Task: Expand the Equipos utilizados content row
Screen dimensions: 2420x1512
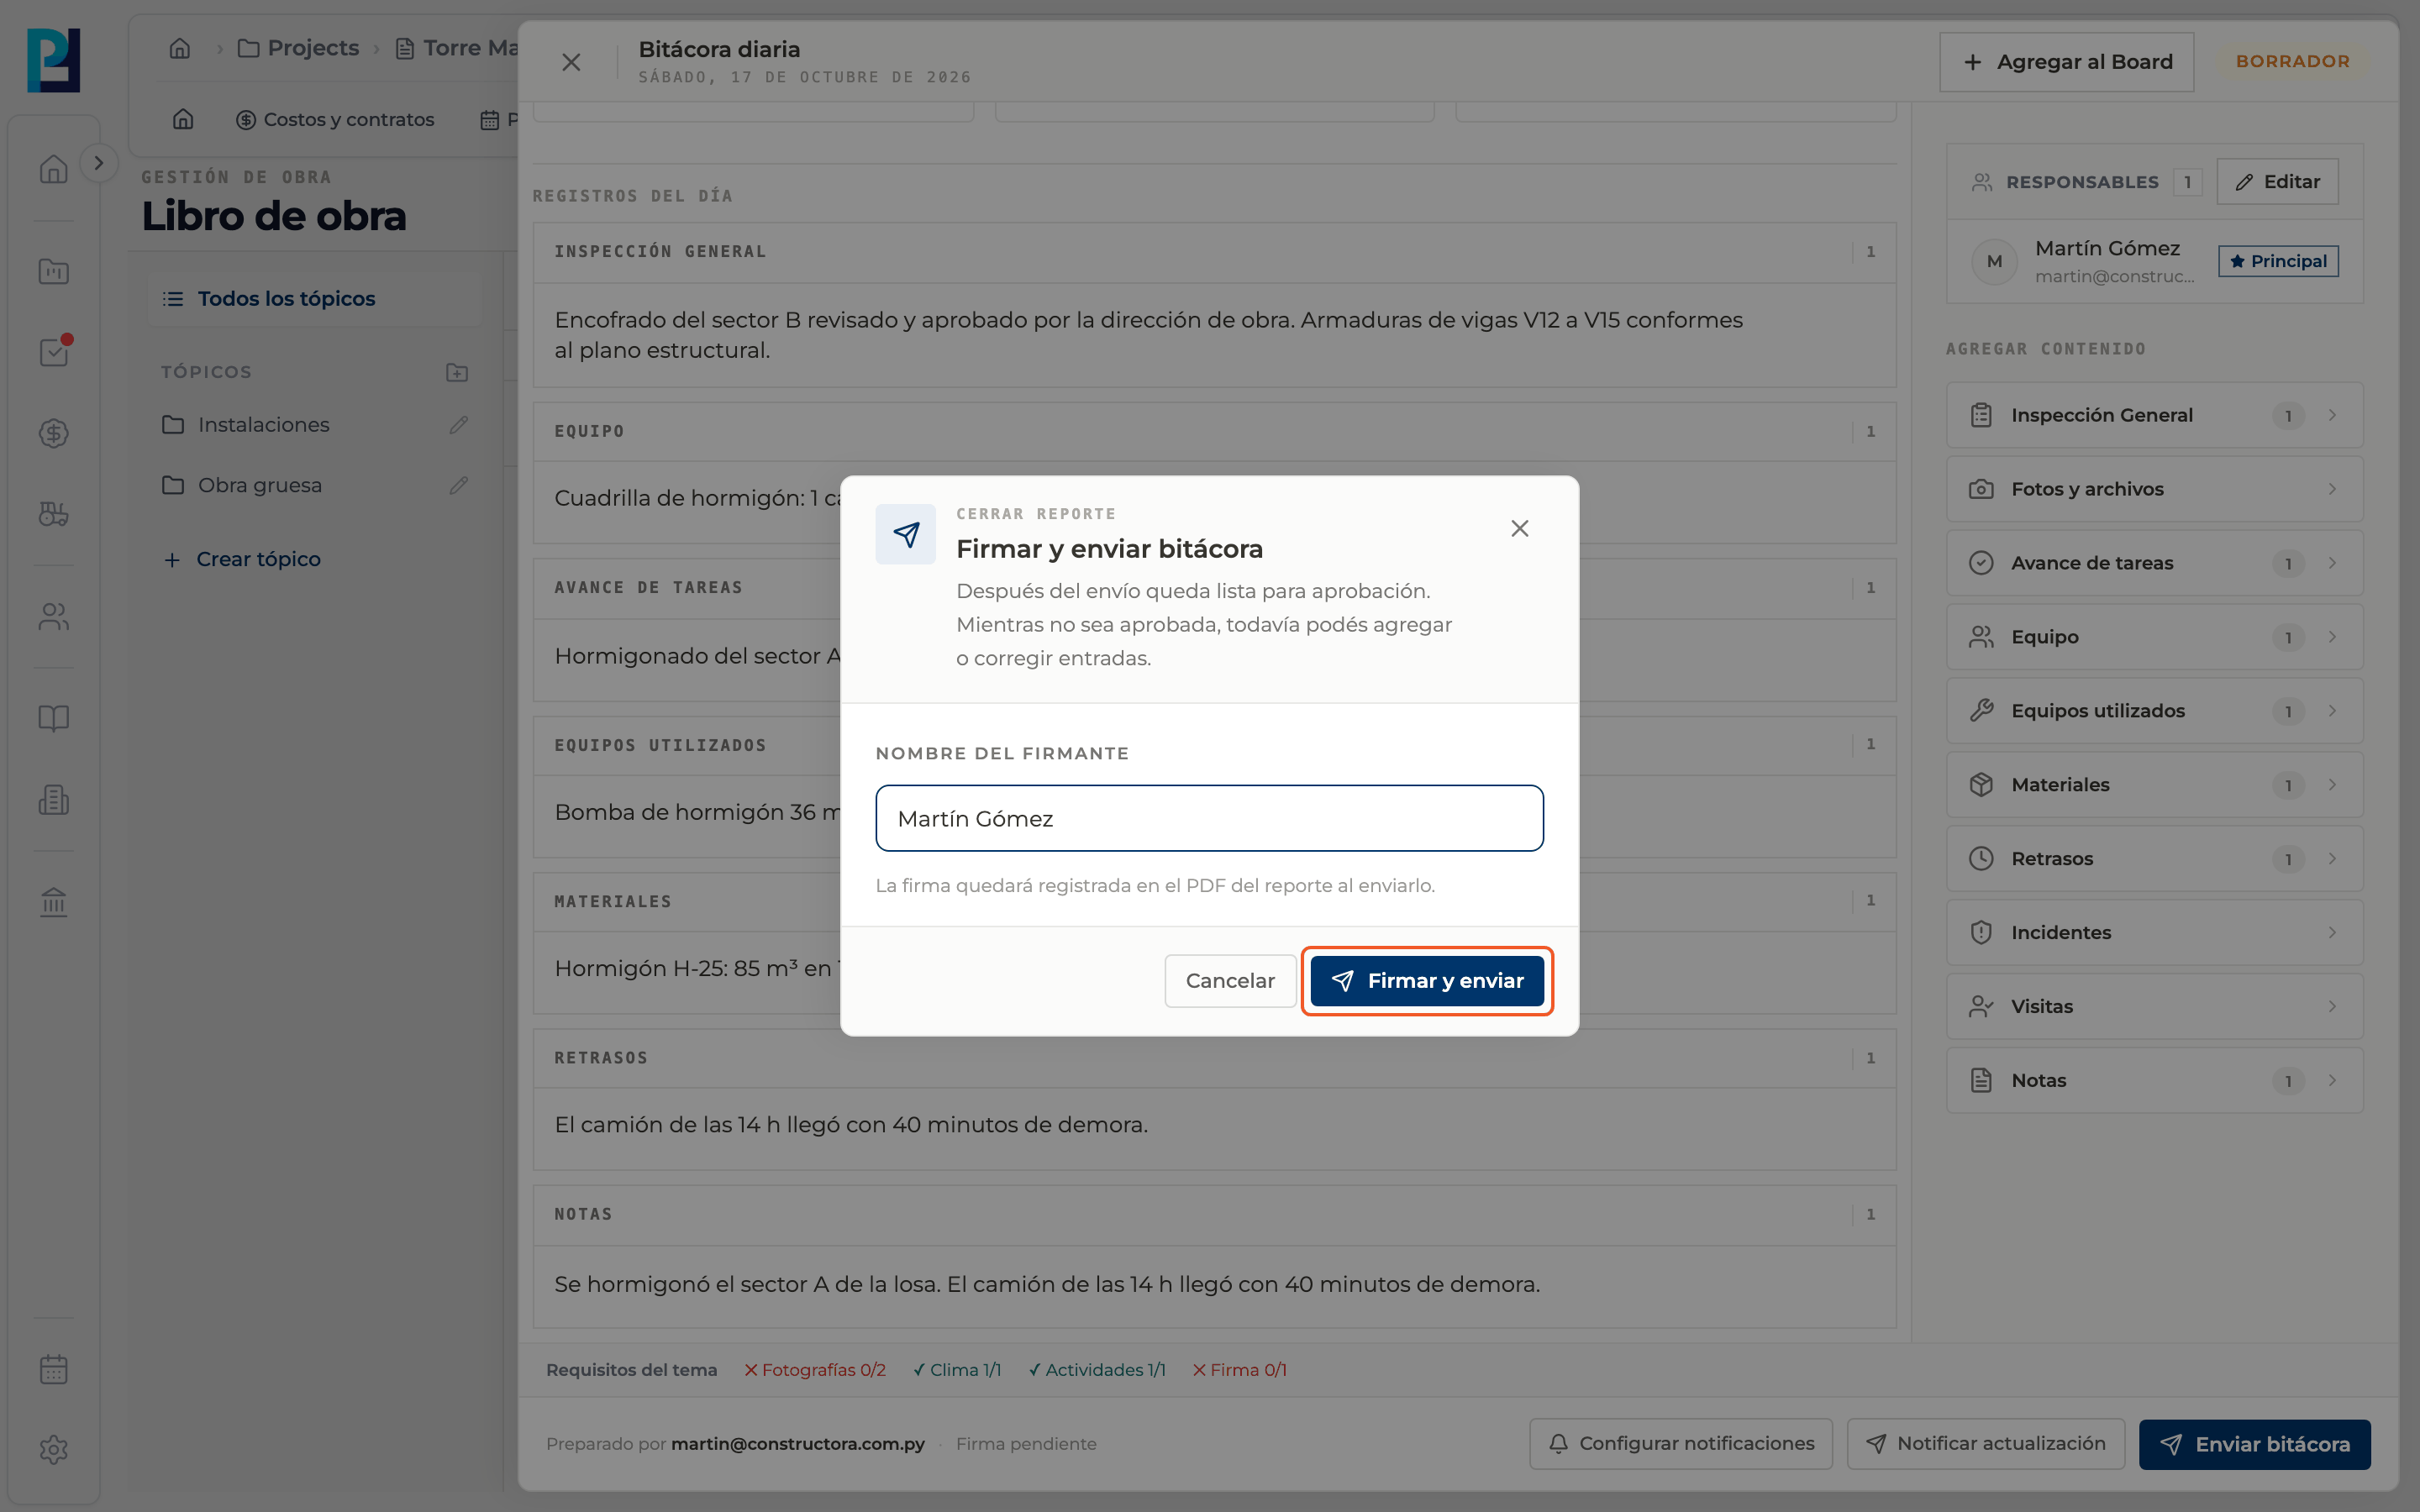Action: (x=2154, y=711)
